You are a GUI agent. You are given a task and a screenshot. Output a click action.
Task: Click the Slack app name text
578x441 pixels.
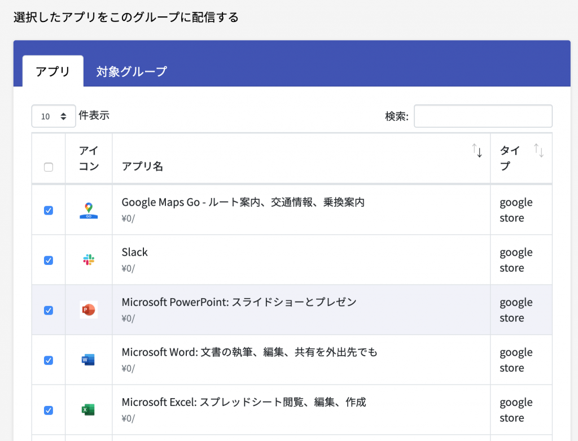(134, 252)
